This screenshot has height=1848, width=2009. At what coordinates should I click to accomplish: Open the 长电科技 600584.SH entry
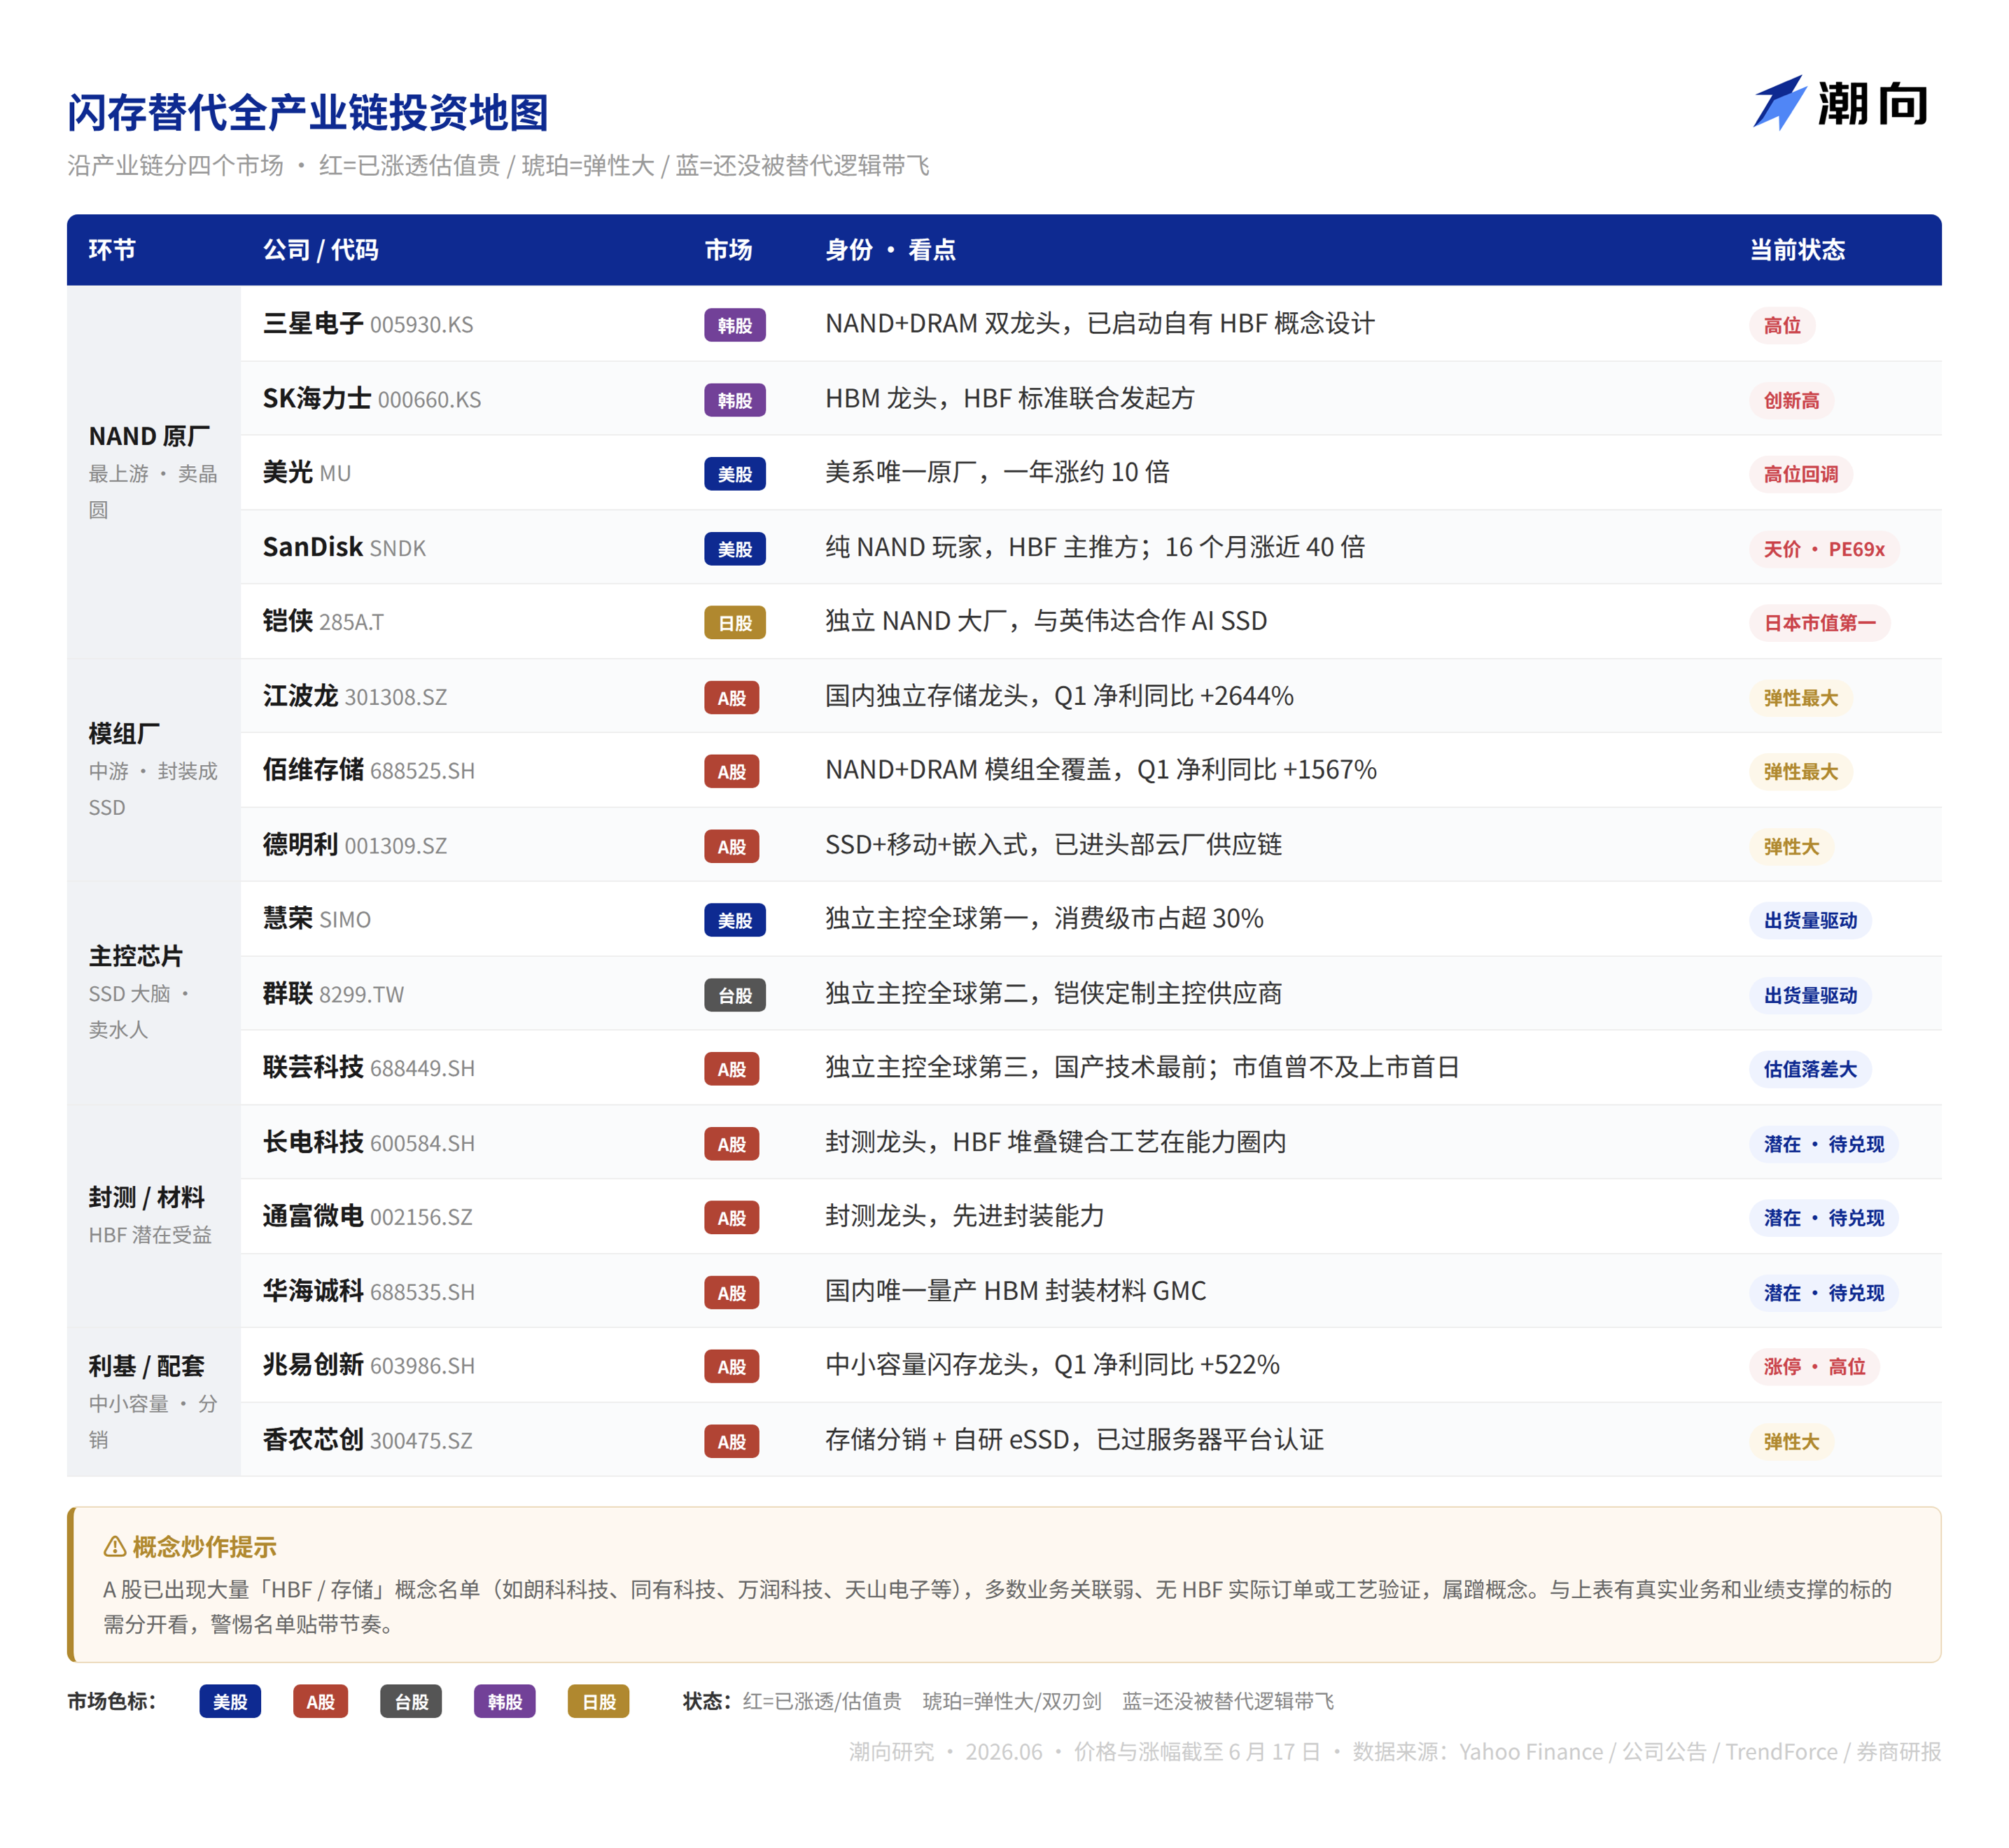click(369, 1142)
